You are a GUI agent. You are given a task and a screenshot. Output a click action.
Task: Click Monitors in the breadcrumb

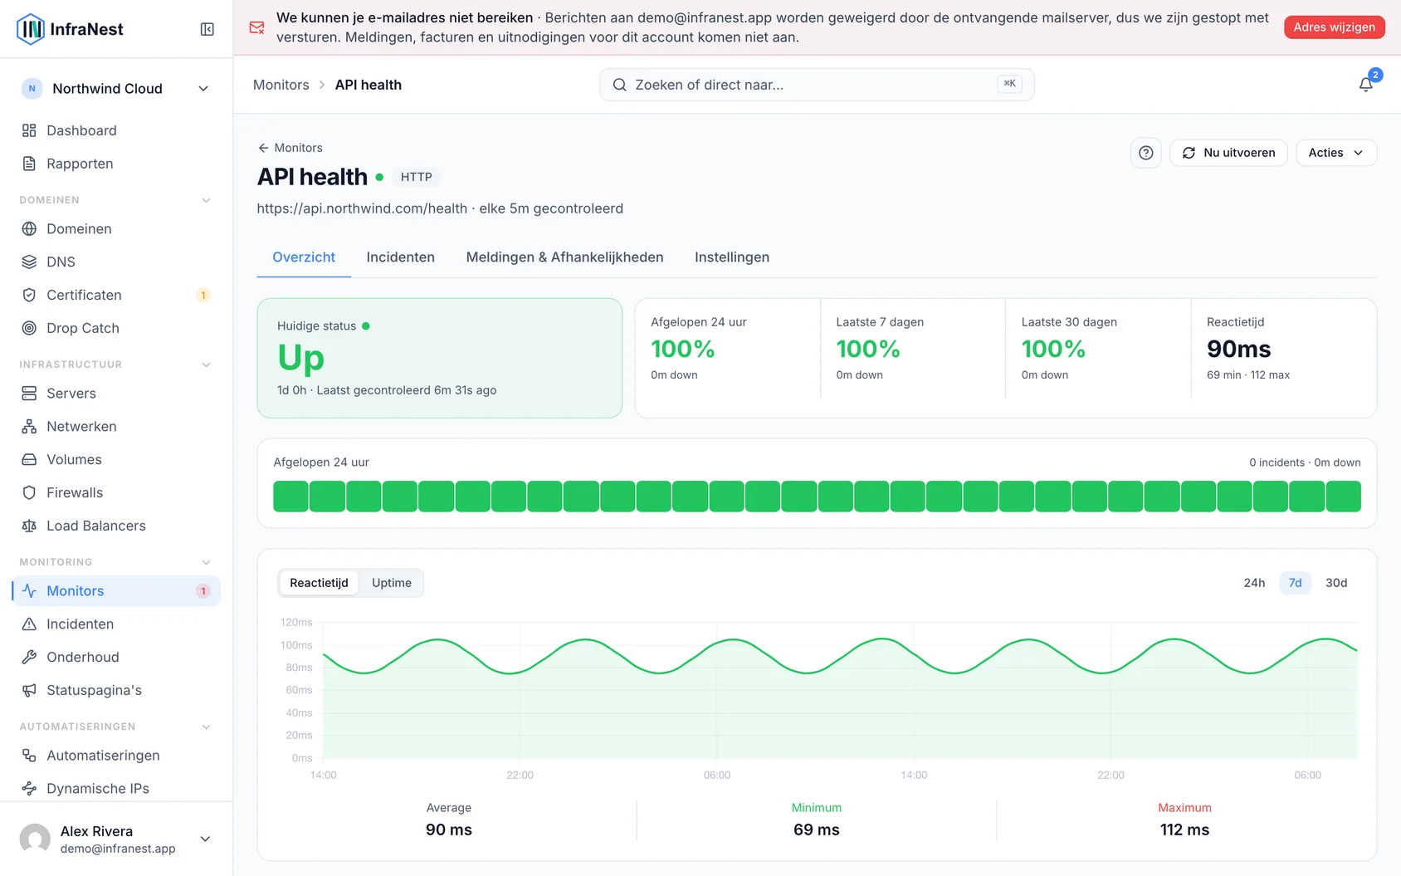click(281, 85)
